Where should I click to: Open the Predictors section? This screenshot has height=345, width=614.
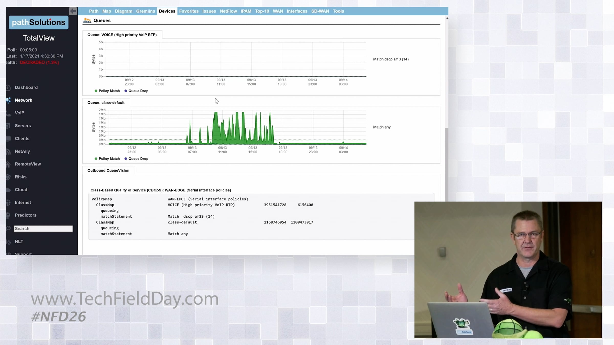[26, 215]
